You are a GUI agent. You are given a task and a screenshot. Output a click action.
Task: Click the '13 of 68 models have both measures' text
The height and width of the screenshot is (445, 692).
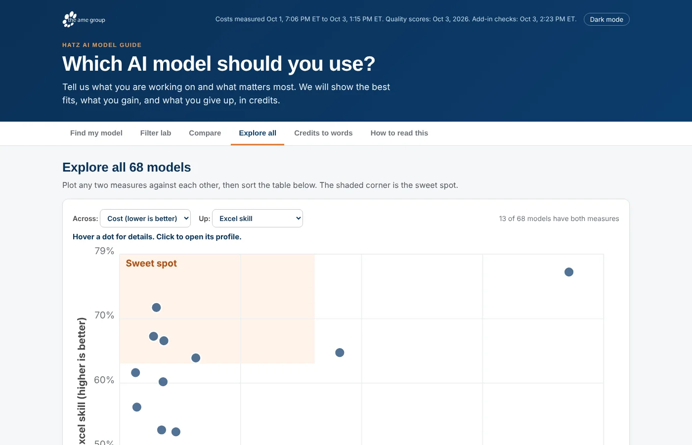tap(559, 219)
